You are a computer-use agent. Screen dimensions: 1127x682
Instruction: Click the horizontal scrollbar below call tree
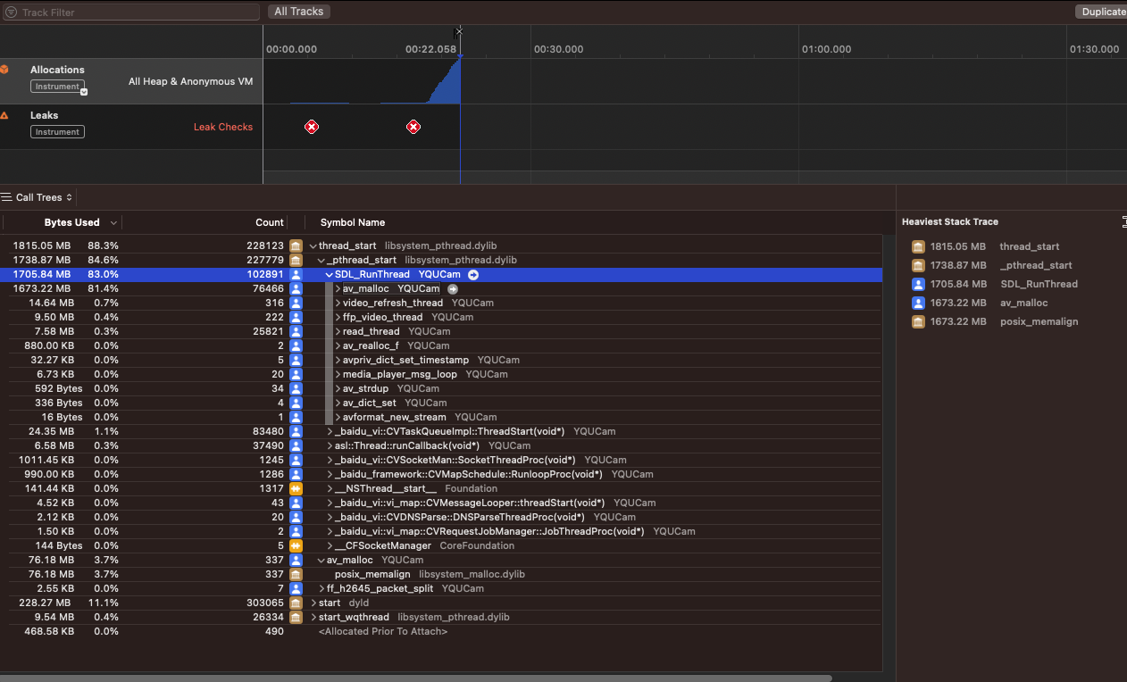pos(416,678)
